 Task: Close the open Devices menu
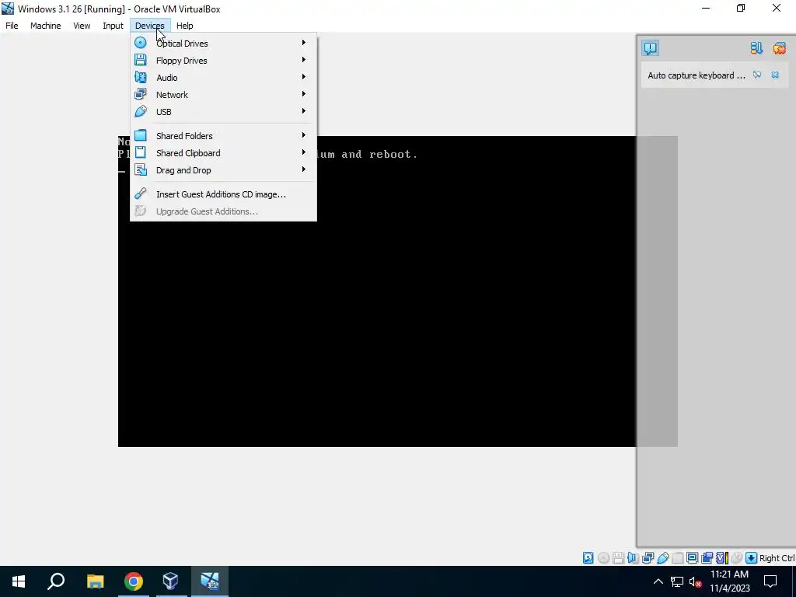(x=150, y=26)
